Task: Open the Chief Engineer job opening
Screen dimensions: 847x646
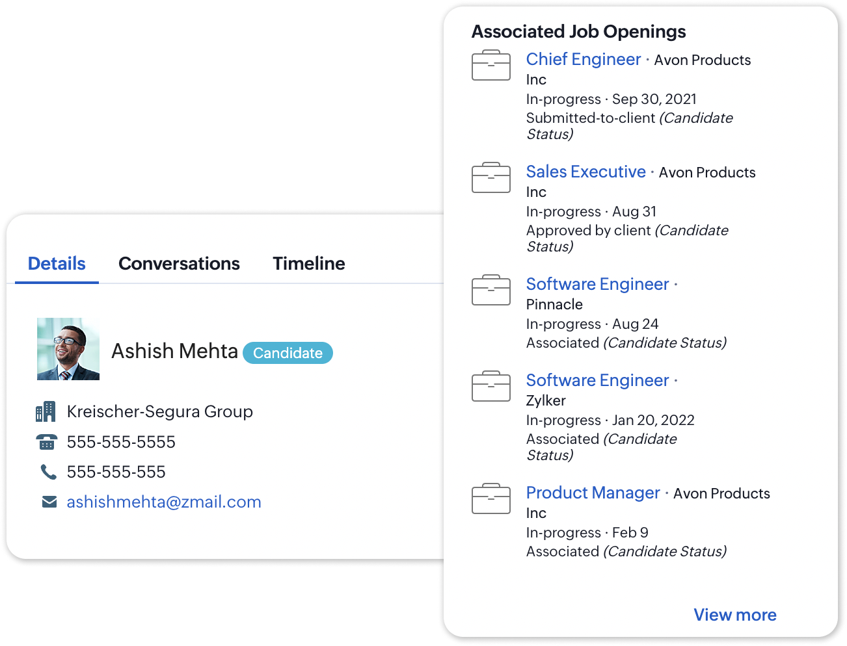Action: [584, 59]
